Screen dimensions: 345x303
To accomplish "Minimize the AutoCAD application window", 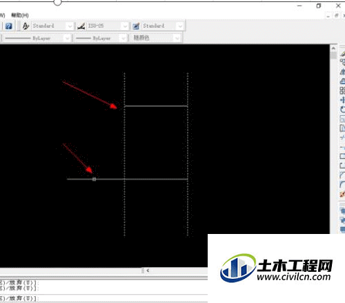I will (299, 6).
